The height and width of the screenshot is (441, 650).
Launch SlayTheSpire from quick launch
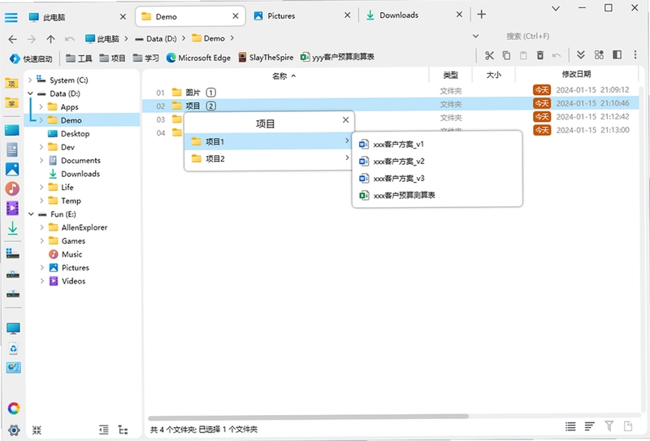tap(266, 57)
